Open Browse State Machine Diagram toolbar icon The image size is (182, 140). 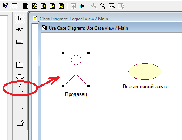point(52,6)
